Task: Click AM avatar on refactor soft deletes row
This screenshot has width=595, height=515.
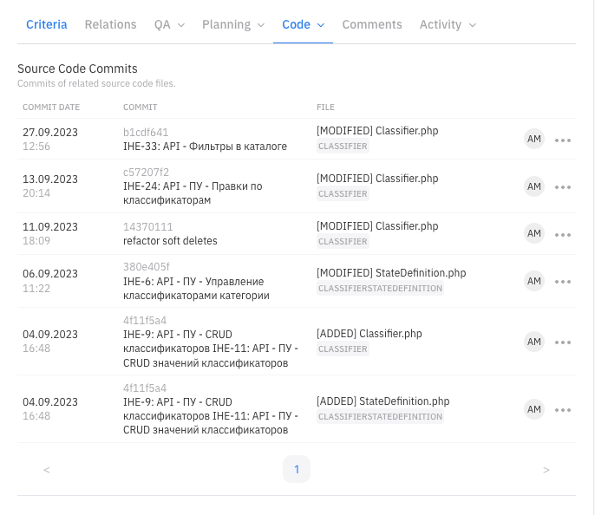Action: pos(534,233)
